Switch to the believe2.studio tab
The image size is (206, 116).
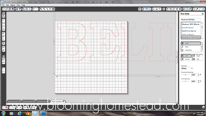13,101
